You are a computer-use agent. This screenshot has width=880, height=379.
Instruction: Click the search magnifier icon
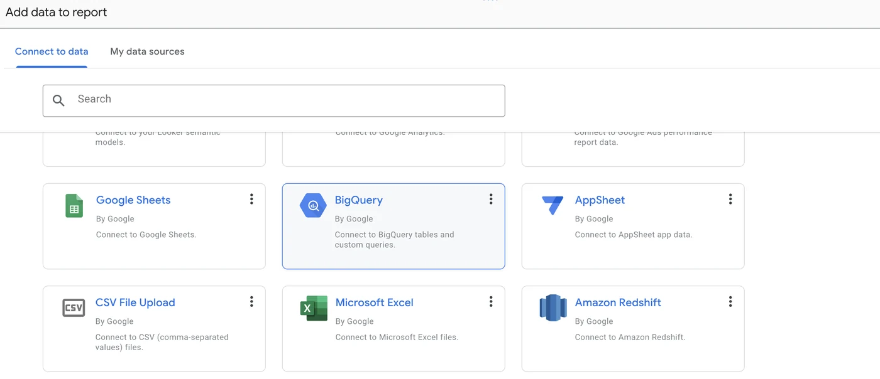pyautogui.click(x=58, y=100)
